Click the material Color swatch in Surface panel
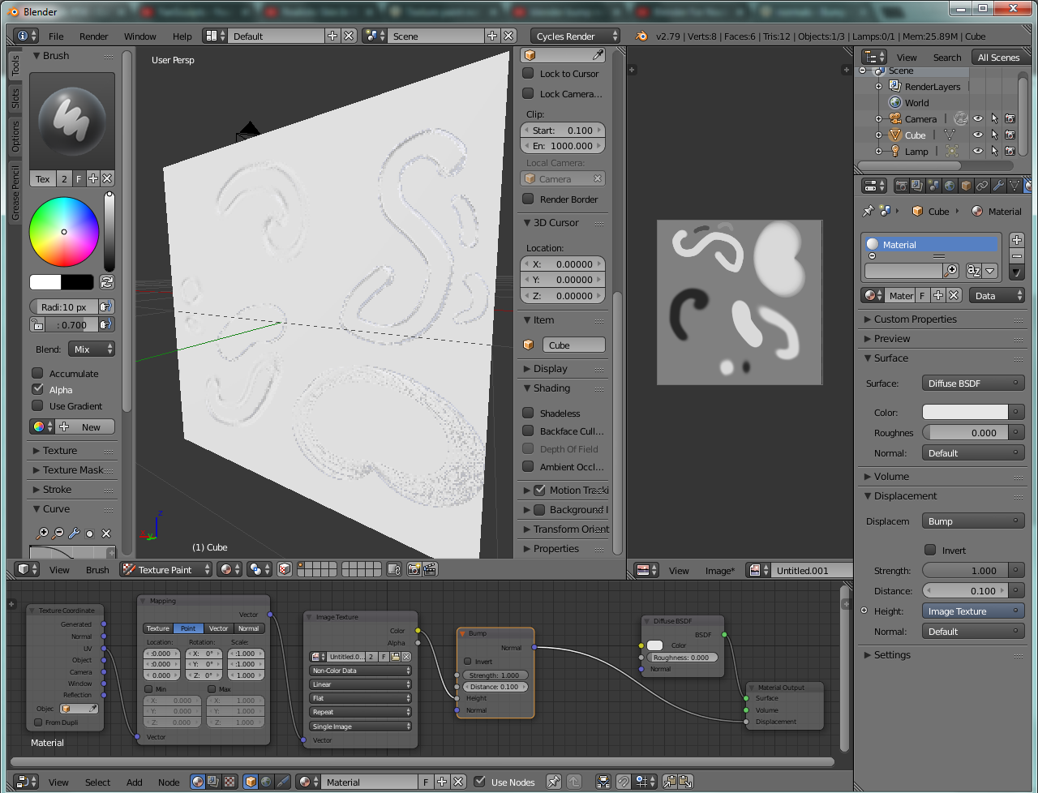This screenshot has width=1038, height=793. click(965, 412)
